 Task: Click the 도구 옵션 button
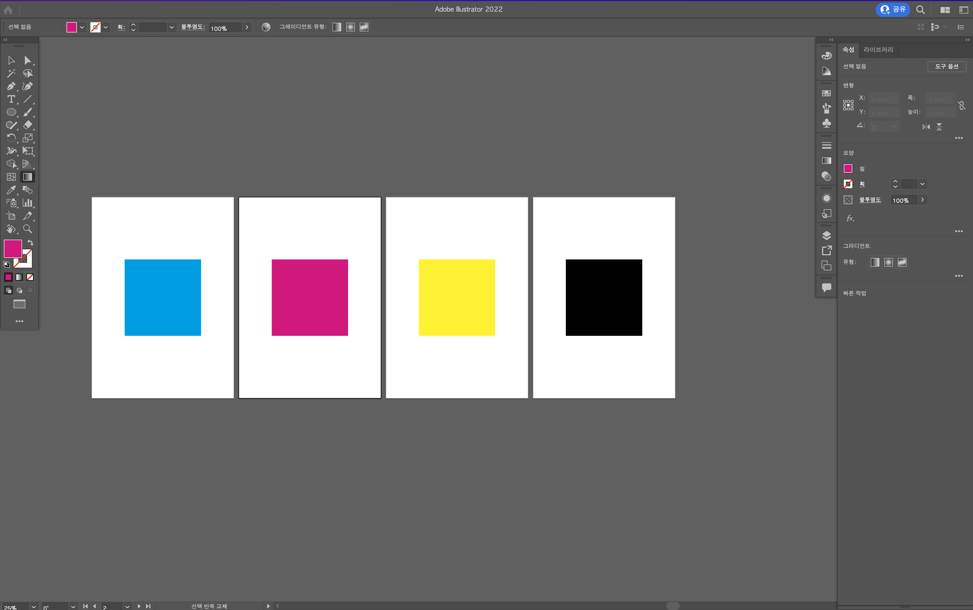pyautogui.click(x=946, y=67)
